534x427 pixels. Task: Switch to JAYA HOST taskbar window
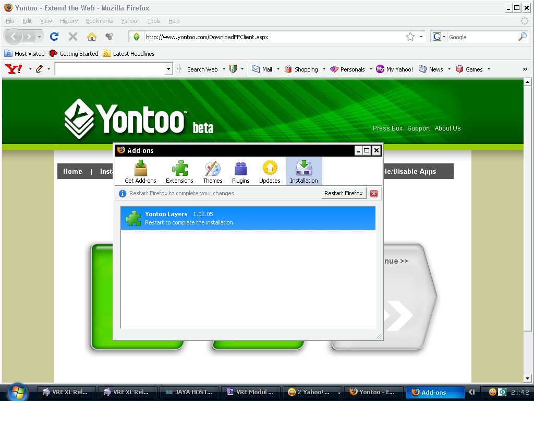[x=189, y=392]
